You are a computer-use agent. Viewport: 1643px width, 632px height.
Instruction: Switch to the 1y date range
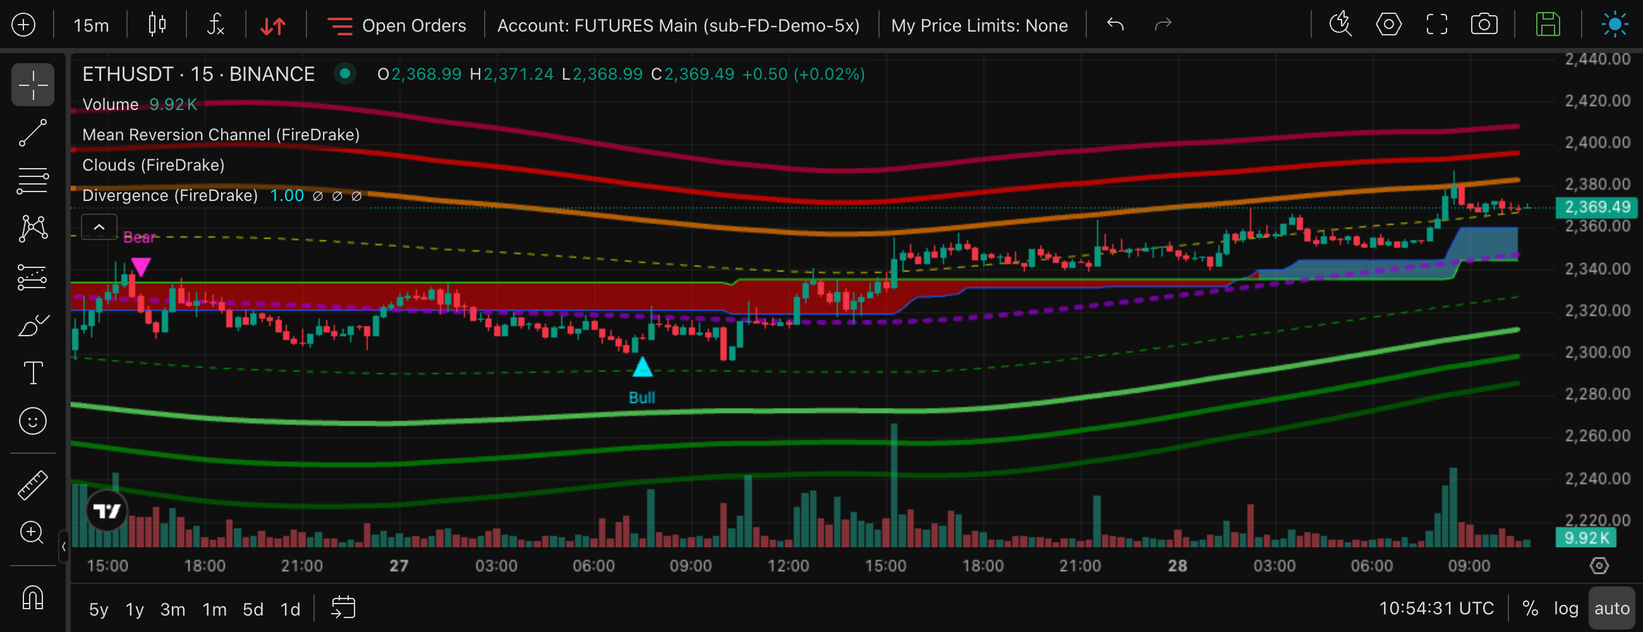pos(135,610)
